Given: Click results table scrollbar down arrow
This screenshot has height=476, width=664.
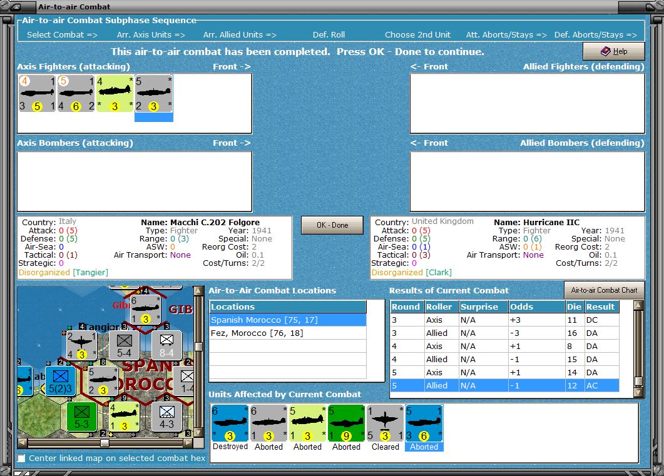Looking at the screenshot, I should point(638,392).
